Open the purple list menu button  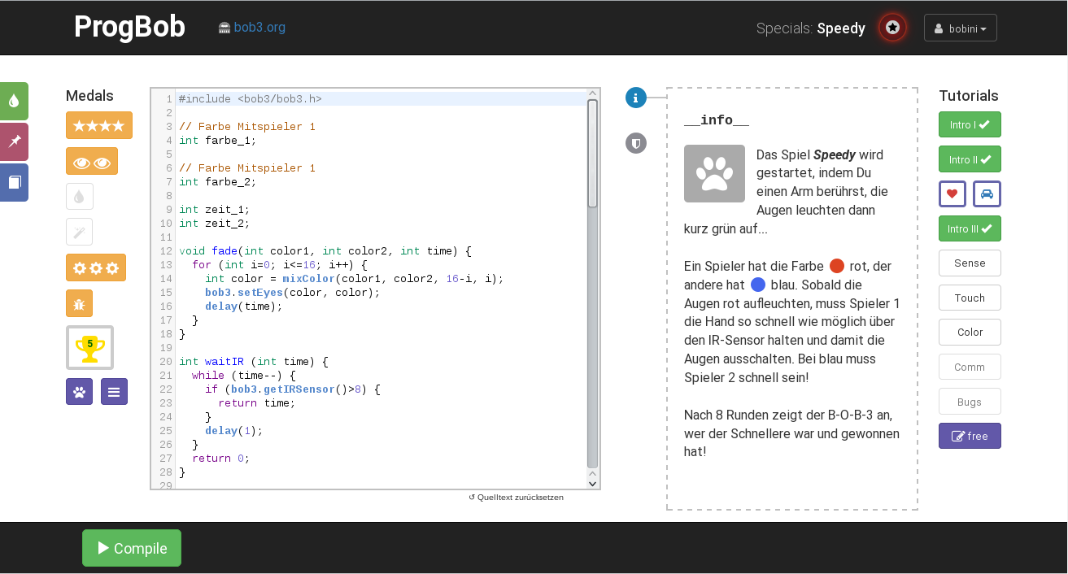114,391
